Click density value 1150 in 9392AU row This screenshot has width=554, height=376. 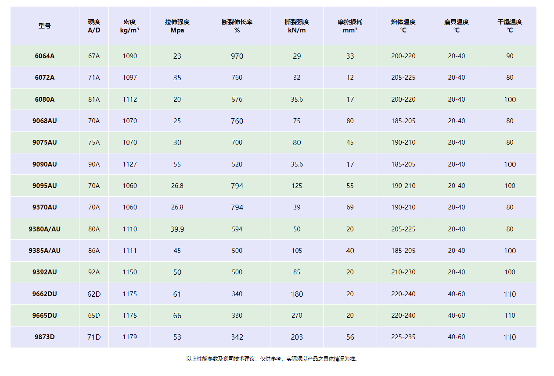point(130,272)
